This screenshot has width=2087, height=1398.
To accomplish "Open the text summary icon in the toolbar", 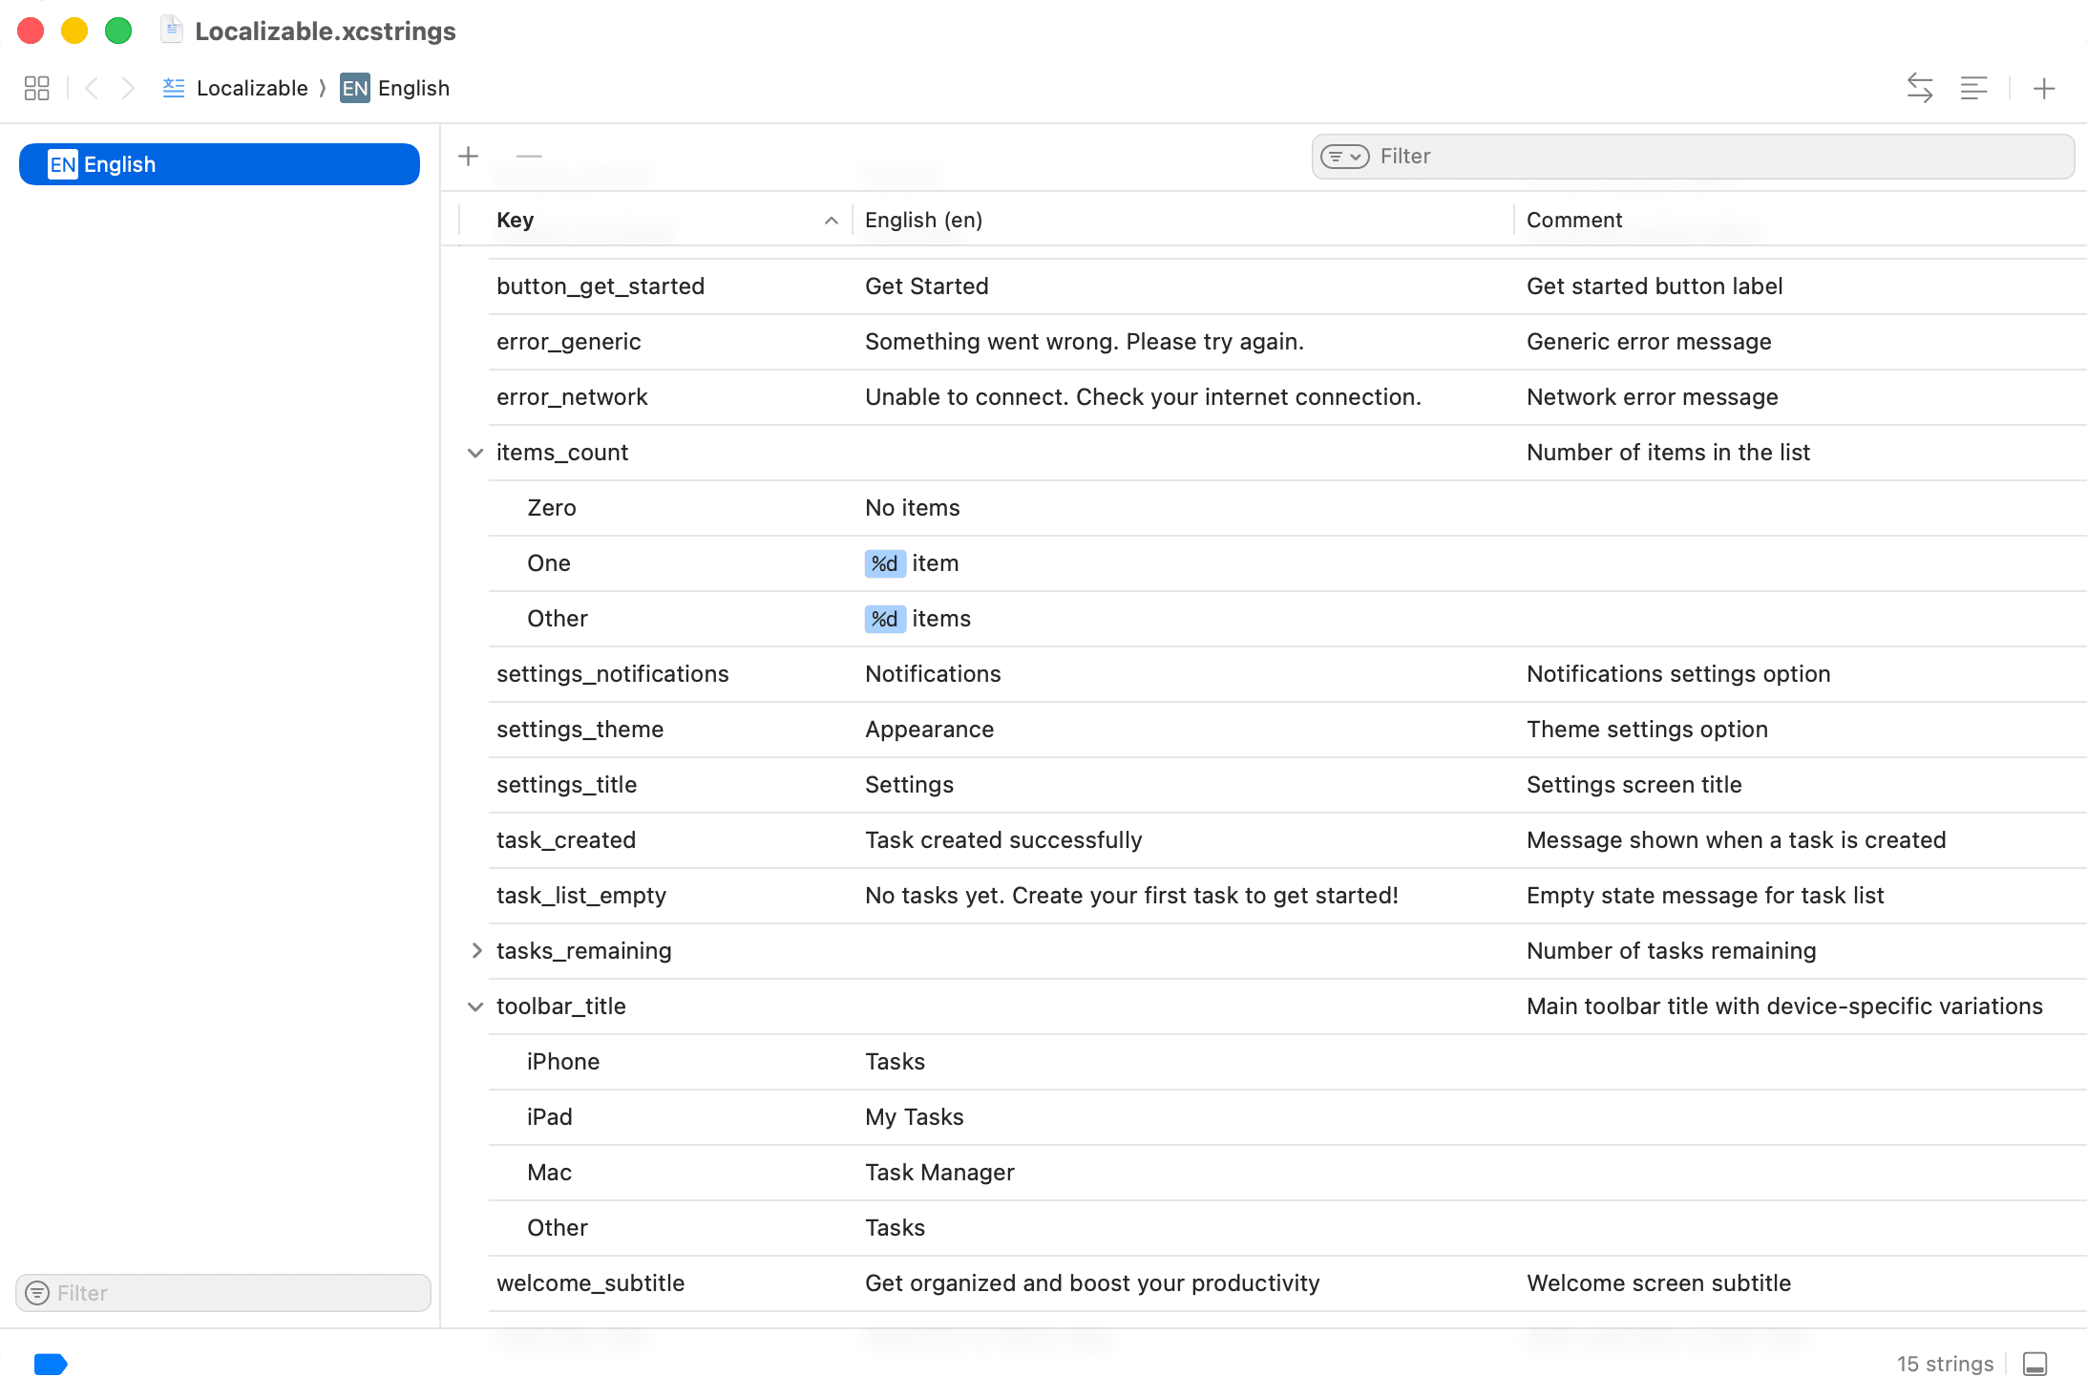I will (1974, 88).
